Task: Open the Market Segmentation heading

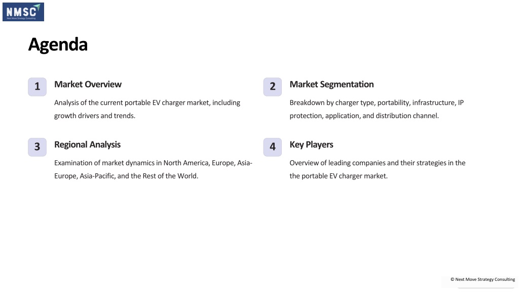Action: 331,85
